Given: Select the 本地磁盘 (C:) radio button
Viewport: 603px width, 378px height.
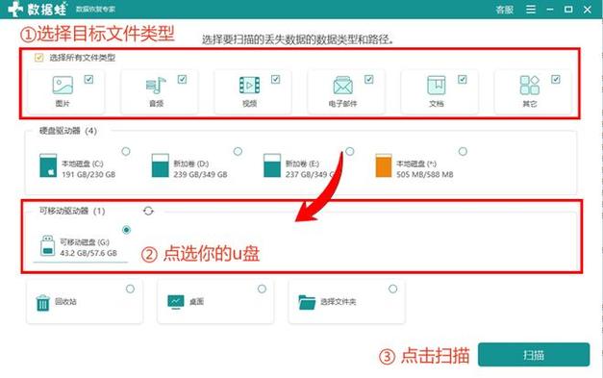Looking at the screenshot, I should coord(126,152).
